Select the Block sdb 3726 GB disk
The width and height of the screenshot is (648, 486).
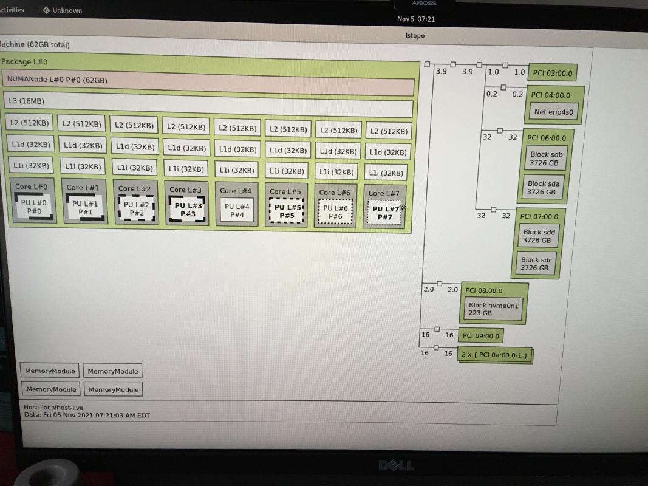tap(545, 159)
